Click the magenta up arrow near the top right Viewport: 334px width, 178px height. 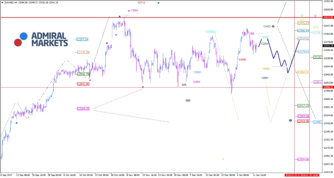coord(315,15)
